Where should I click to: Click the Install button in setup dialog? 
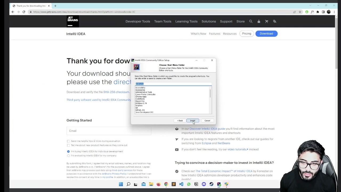193,121
